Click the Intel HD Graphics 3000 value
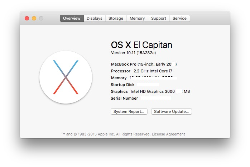Image resolution: width=250 pixels, height=167 pixels. (x=153, y=91)
